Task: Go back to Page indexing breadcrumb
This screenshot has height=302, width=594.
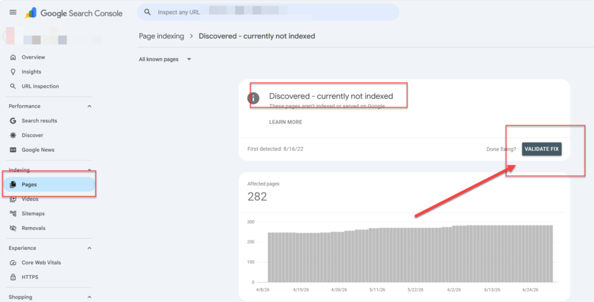Action: (x=161, y=37)
